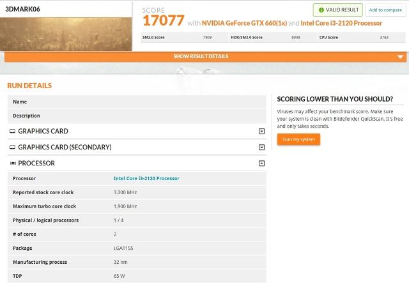This screenshot has height=283, width=409.
Task: Click the 65 W TDP value
Action: [x=119, y=276]
